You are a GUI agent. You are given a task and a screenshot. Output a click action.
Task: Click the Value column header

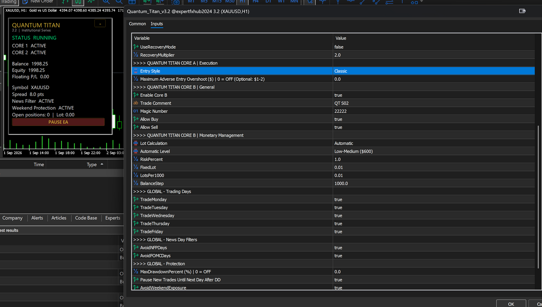coord(434,38)
